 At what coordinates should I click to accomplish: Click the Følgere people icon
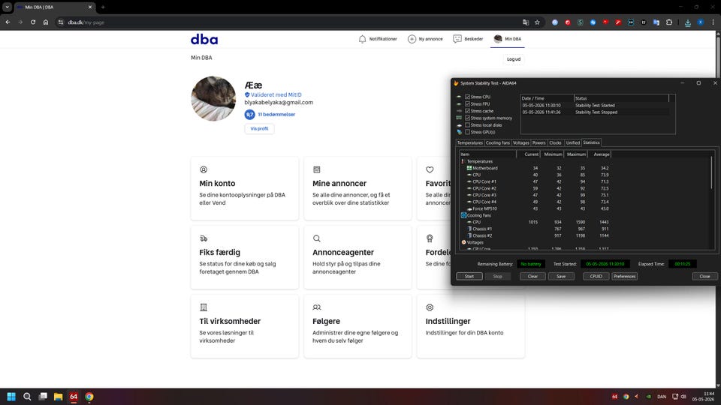[316, 307]
